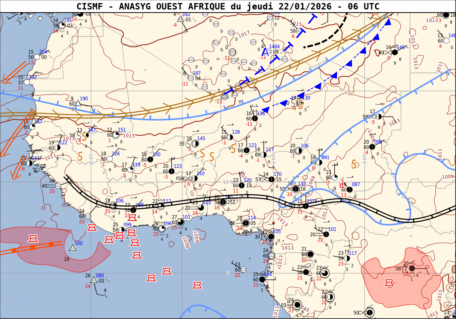The height and width of the screenshot is (319, 456).
Task: Click the 1017 isobar label
Action: [x=244, y=34]
